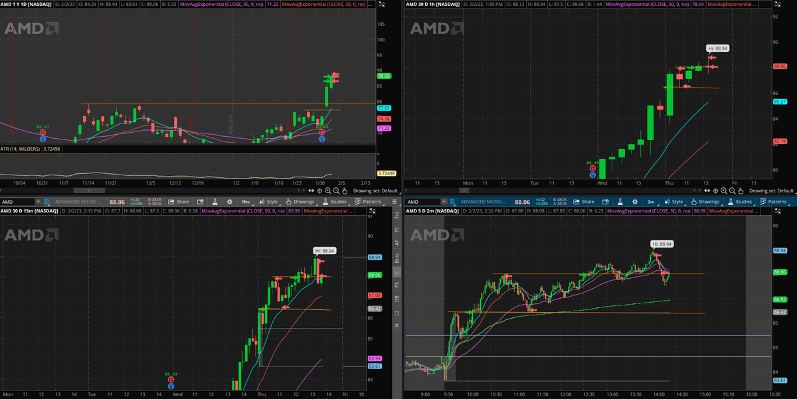This screenshot has width=797, height=399.
Task: Click the 77.65 cyan price label on daily chart
Action: click(x=384, y=108)
